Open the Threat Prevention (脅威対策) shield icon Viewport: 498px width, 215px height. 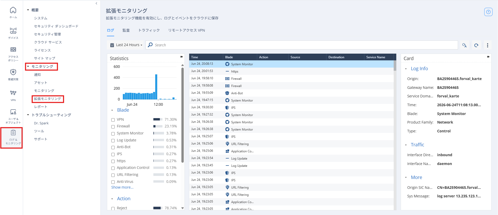(13, 75)
